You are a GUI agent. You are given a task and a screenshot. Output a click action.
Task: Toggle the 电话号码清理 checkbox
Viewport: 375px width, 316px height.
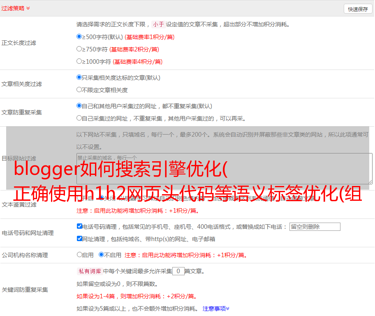79,226
